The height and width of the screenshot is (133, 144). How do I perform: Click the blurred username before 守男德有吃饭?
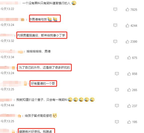click(x=12, y=19)
